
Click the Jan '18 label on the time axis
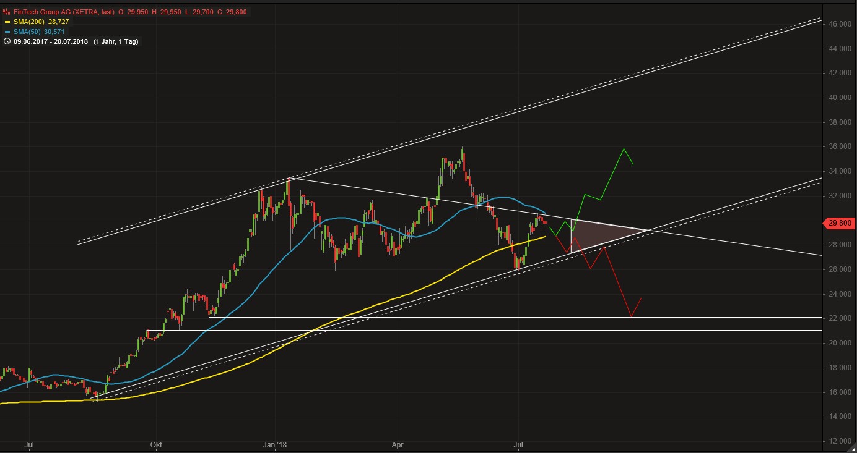(275, 444)
